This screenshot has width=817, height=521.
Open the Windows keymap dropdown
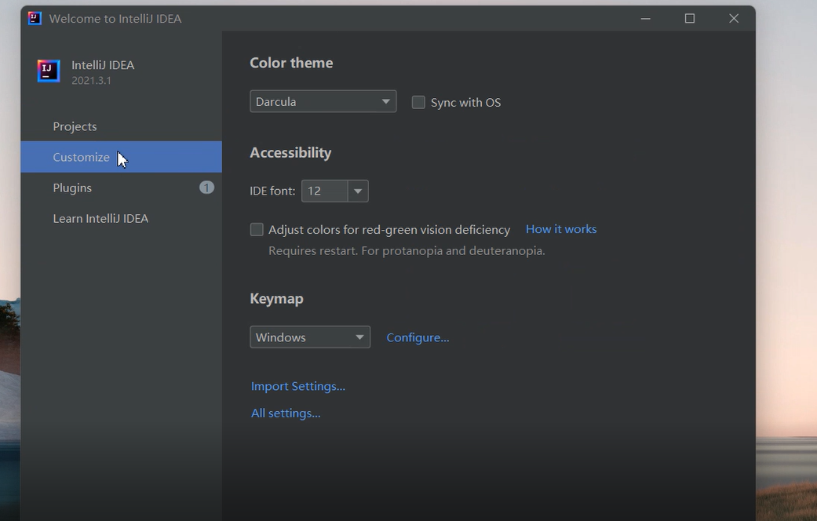pos(310,337)
